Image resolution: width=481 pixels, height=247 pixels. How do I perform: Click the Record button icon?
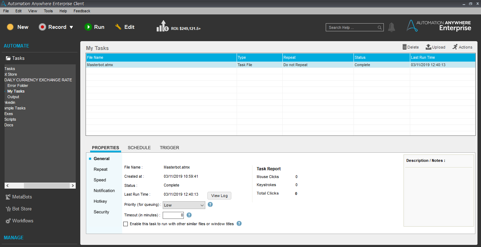pyautogui.click(x=43, y=27)
